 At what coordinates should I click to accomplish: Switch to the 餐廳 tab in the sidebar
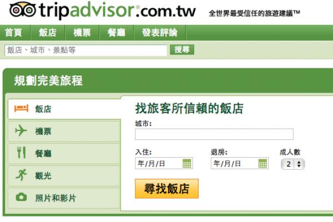pos(64,153)
